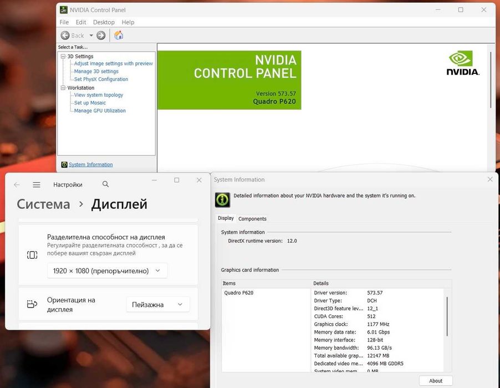Click the CUDA Cores value 512
This screenshot has height=388, width=500.
pos(371,316)
